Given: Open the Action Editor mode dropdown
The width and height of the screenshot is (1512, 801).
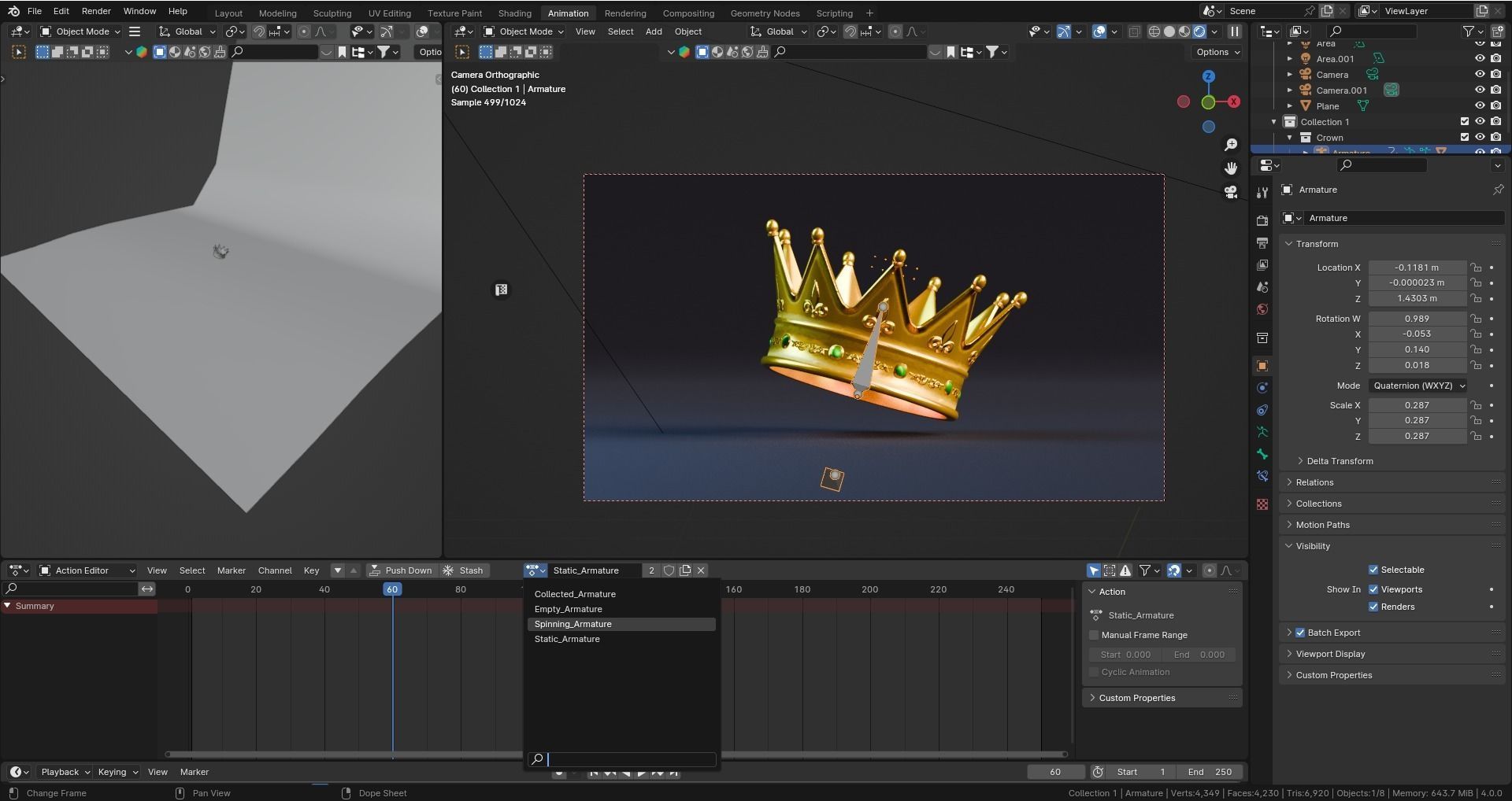Looking at the screenshot, I should tap(87, 570).
